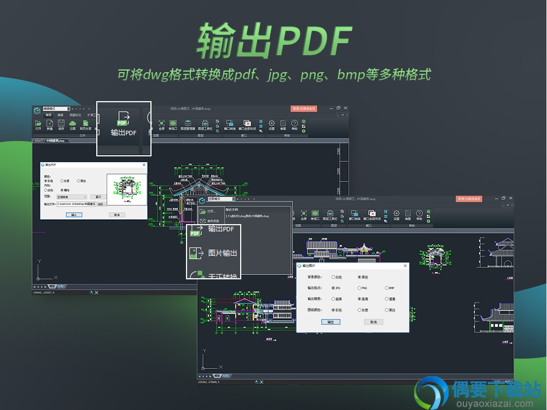Click the 窗口 button in 输出PDF dialog
This screenshot has width=547, height=410.
(x=98, y=197)
